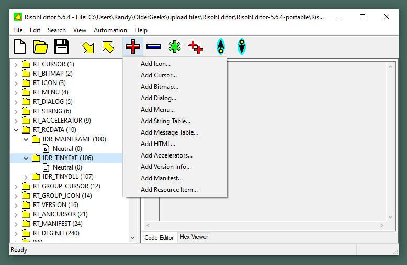
Task: Click the yellow up-left arrow icon
Action: point(108,47)
